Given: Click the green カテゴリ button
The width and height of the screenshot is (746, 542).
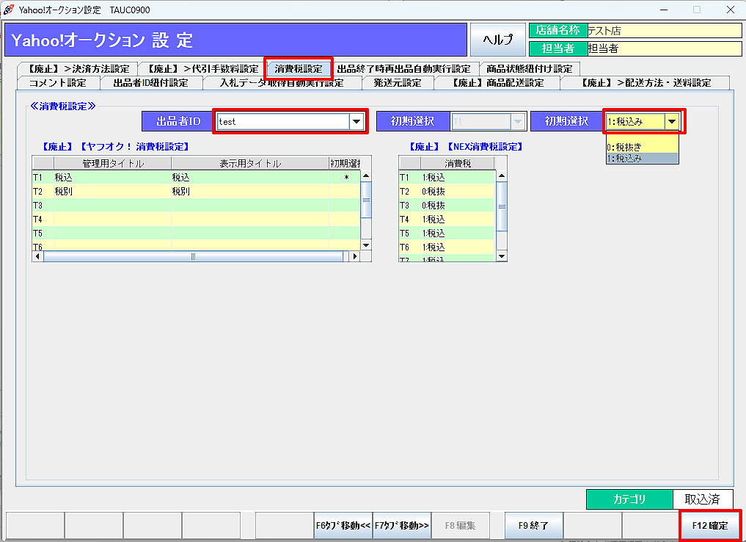Looking at the screenshot, I should 629,499.
